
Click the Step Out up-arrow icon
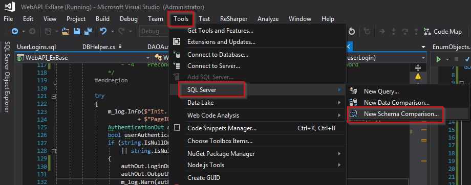416,32
